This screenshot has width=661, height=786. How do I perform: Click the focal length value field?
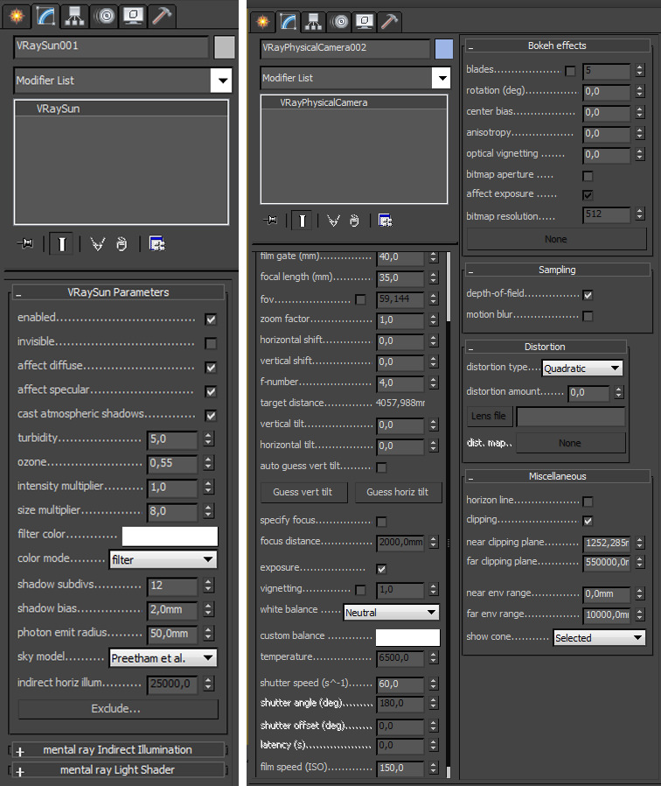[400, 277]
